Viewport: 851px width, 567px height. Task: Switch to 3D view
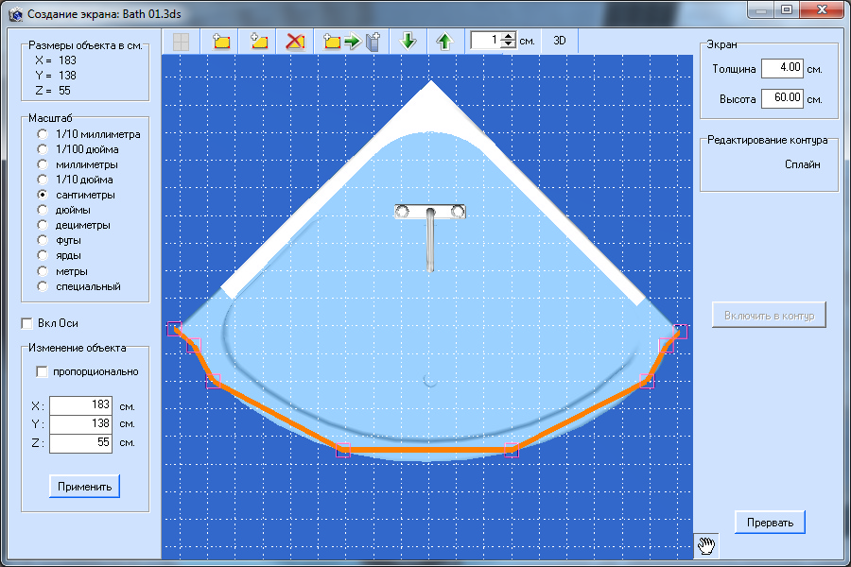(x=560, y=42)
